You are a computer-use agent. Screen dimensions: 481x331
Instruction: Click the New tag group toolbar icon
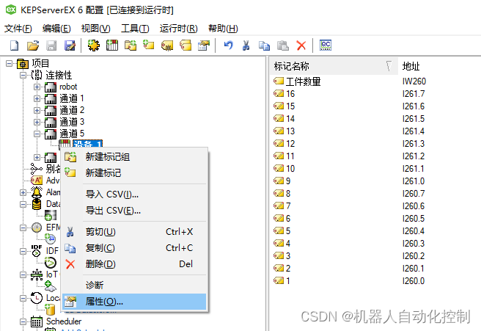(x=131, y=46)
